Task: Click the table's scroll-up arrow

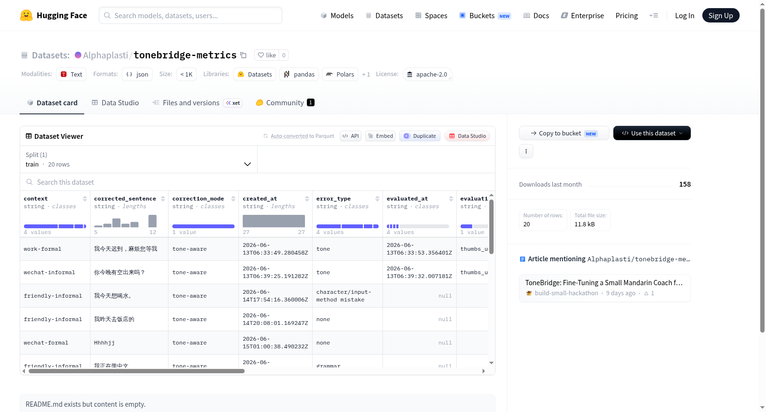Action: coord(491,195)
